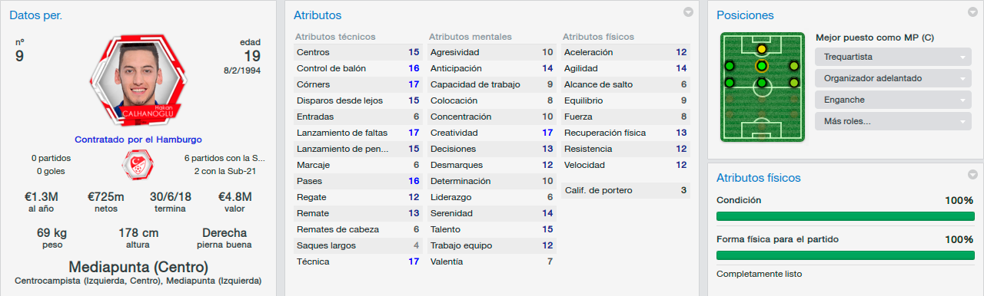The height and width of the screenshot is (296, 984).
Task: Open the Atributos físicos panel options arrow
Action: click(x=974, y=174)
